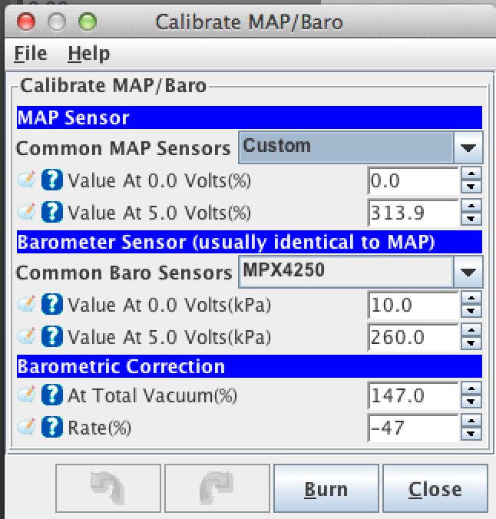Screen dimensions: 496x519
Task: Click help icon for MAP Value At 5.0 Volts
Action: pyautogui.click(x=52, y=212)
